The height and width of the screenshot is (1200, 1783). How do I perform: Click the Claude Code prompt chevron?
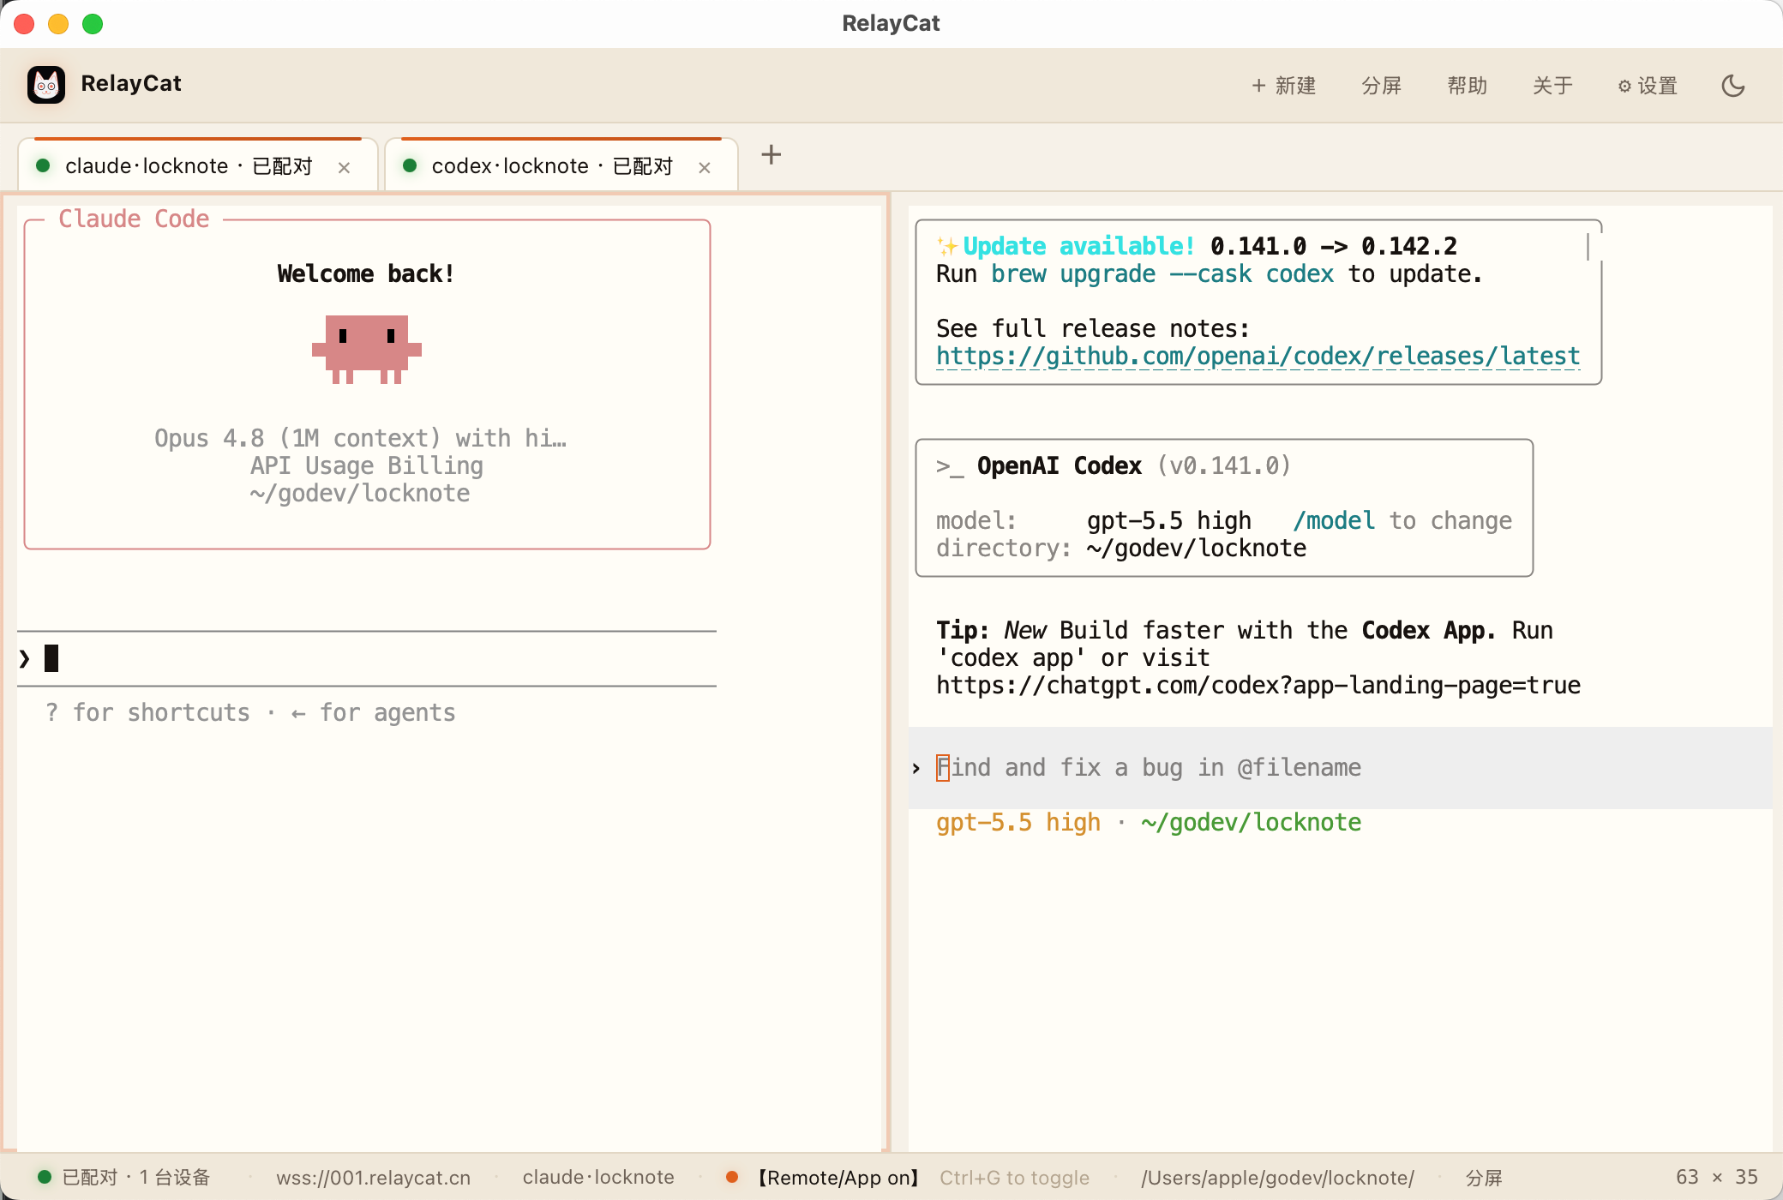coord(25,658)
